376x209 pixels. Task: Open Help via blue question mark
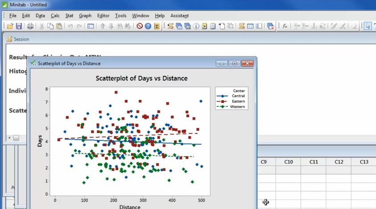click(x=148, y=26)
